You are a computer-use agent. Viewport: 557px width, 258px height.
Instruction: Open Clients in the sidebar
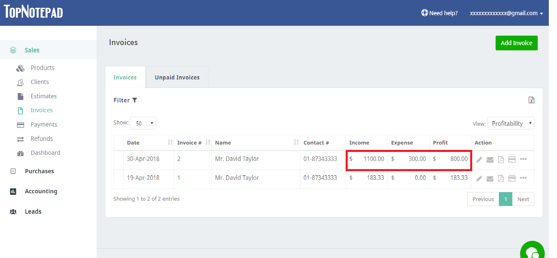[40, 82]
